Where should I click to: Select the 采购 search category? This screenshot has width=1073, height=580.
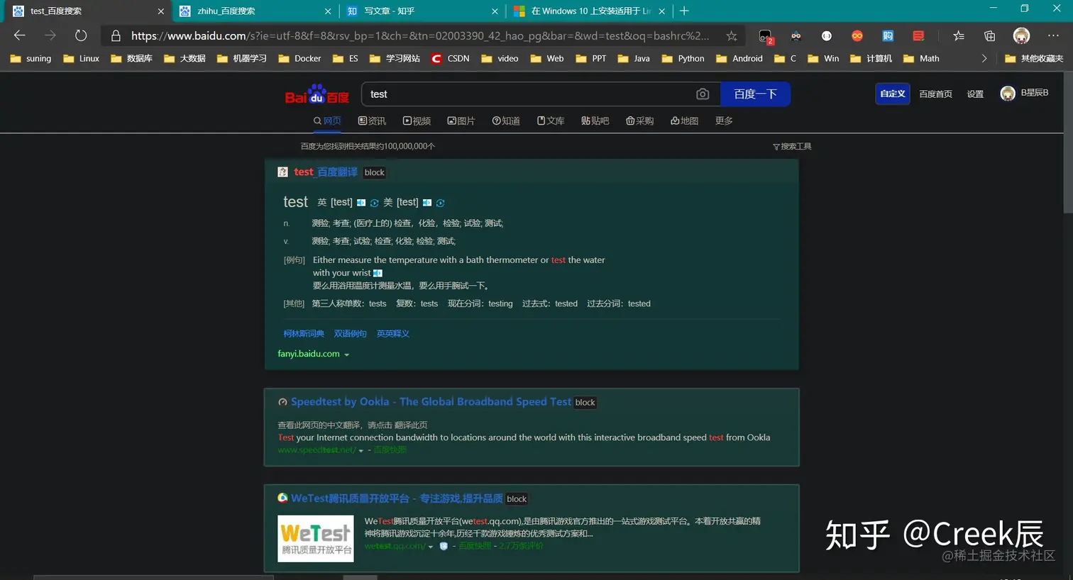639,121
